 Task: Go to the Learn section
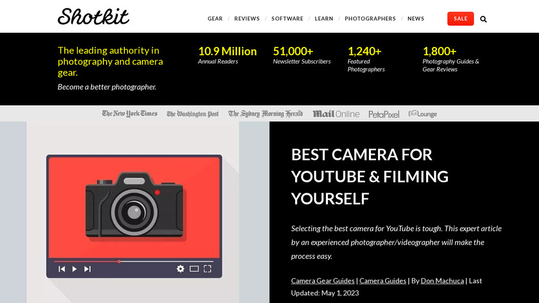tap(323, 19)
